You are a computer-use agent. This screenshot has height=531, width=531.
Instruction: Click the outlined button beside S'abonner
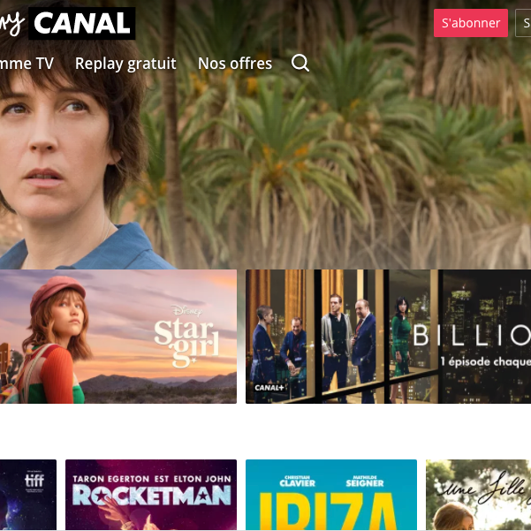[x=523, y=23]
